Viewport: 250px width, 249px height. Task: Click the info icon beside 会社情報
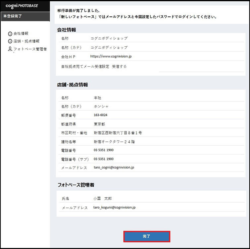[x=10, y=34]
